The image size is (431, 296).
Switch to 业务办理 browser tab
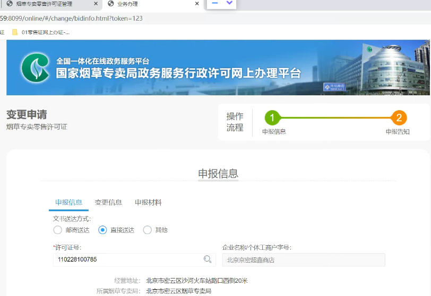152,4
